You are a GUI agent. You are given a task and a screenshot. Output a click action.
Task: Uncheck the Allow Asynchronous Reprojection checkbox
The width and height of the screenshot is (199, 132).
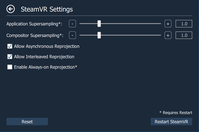pyautogui.click(x=10, y=47)
